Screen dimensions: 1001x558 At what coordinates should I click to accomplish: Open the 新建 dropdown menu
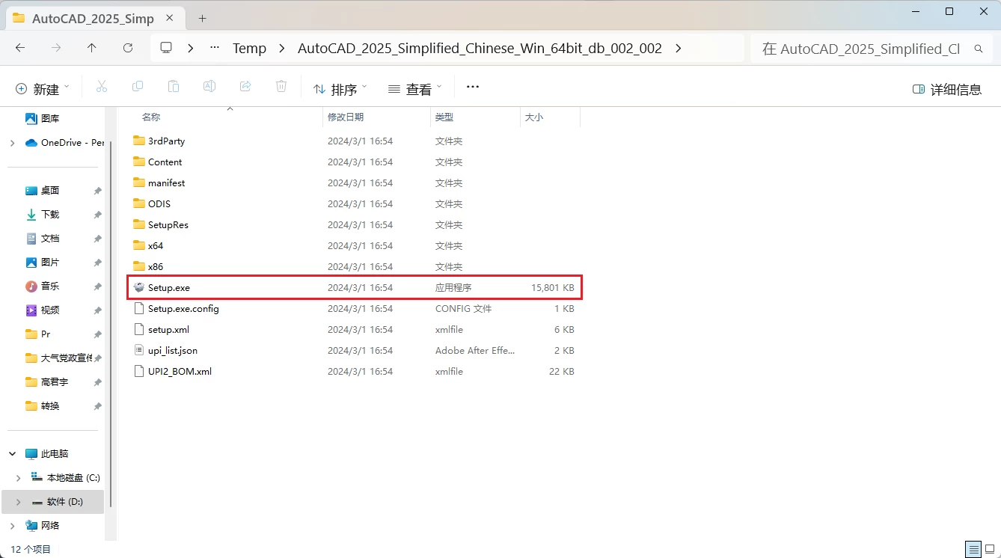(43, 88)
